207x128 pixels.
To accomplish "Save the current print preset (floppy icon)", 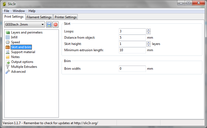I will tap(49, 25).
